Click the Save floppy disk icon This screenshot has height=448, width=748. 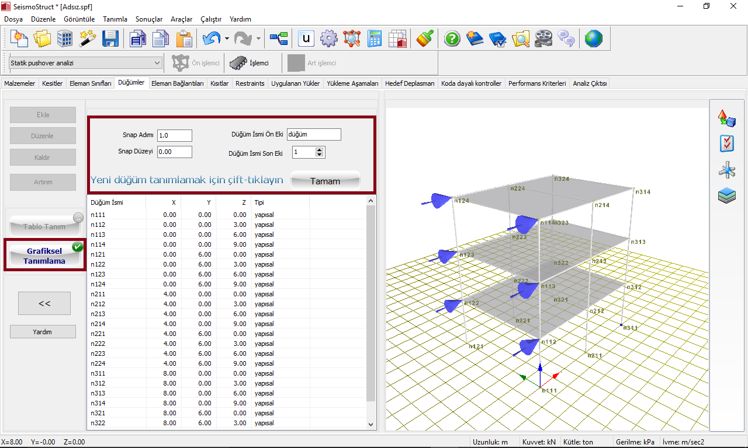coord(110,39)
